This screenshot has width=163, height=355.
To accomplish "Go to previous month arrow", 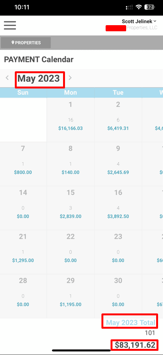I will pyautogui.click(x=7, y=78).
